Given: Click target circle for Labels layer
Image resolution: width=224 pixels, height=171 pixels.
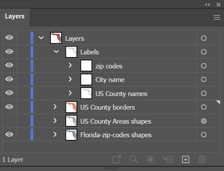Looking at the screenshot, I should pos(204,52).
